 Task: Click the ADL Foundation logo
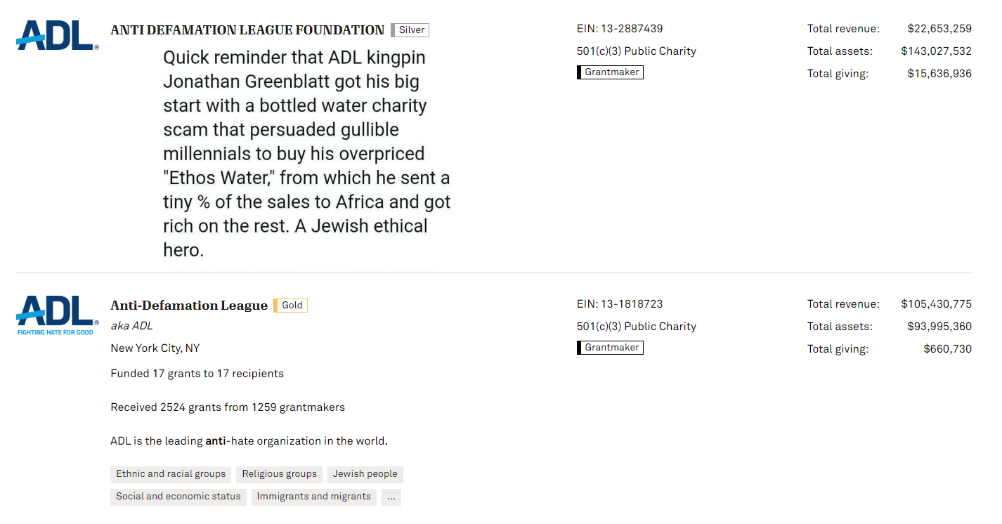point(58,35)
